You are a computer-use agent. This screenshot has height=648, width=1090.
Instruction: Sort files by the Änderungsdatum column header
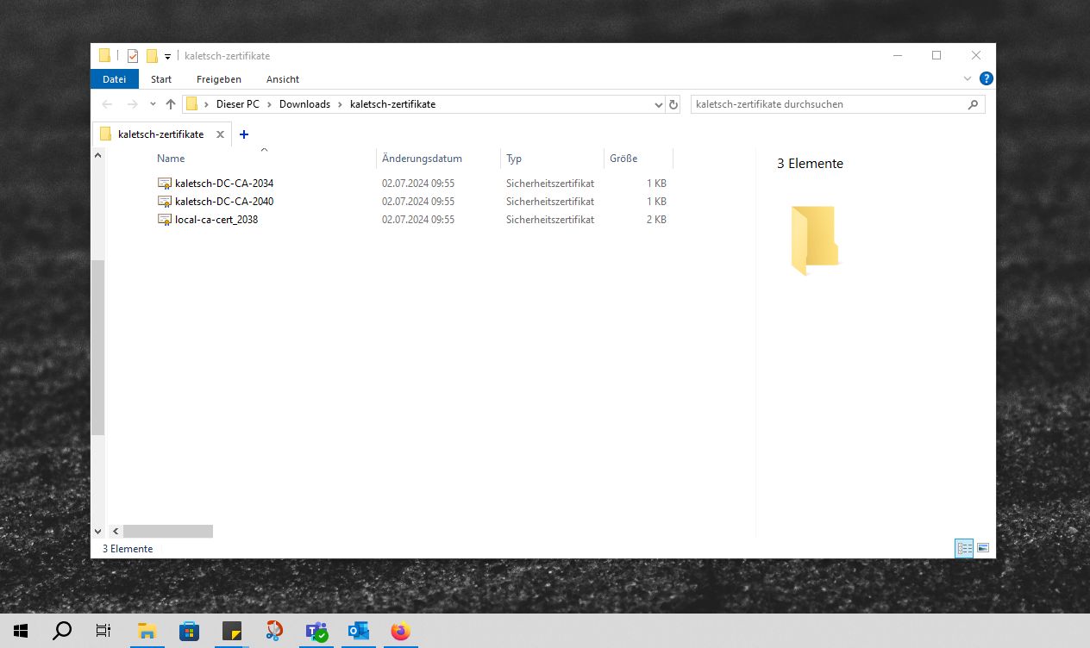pos(422,159)
